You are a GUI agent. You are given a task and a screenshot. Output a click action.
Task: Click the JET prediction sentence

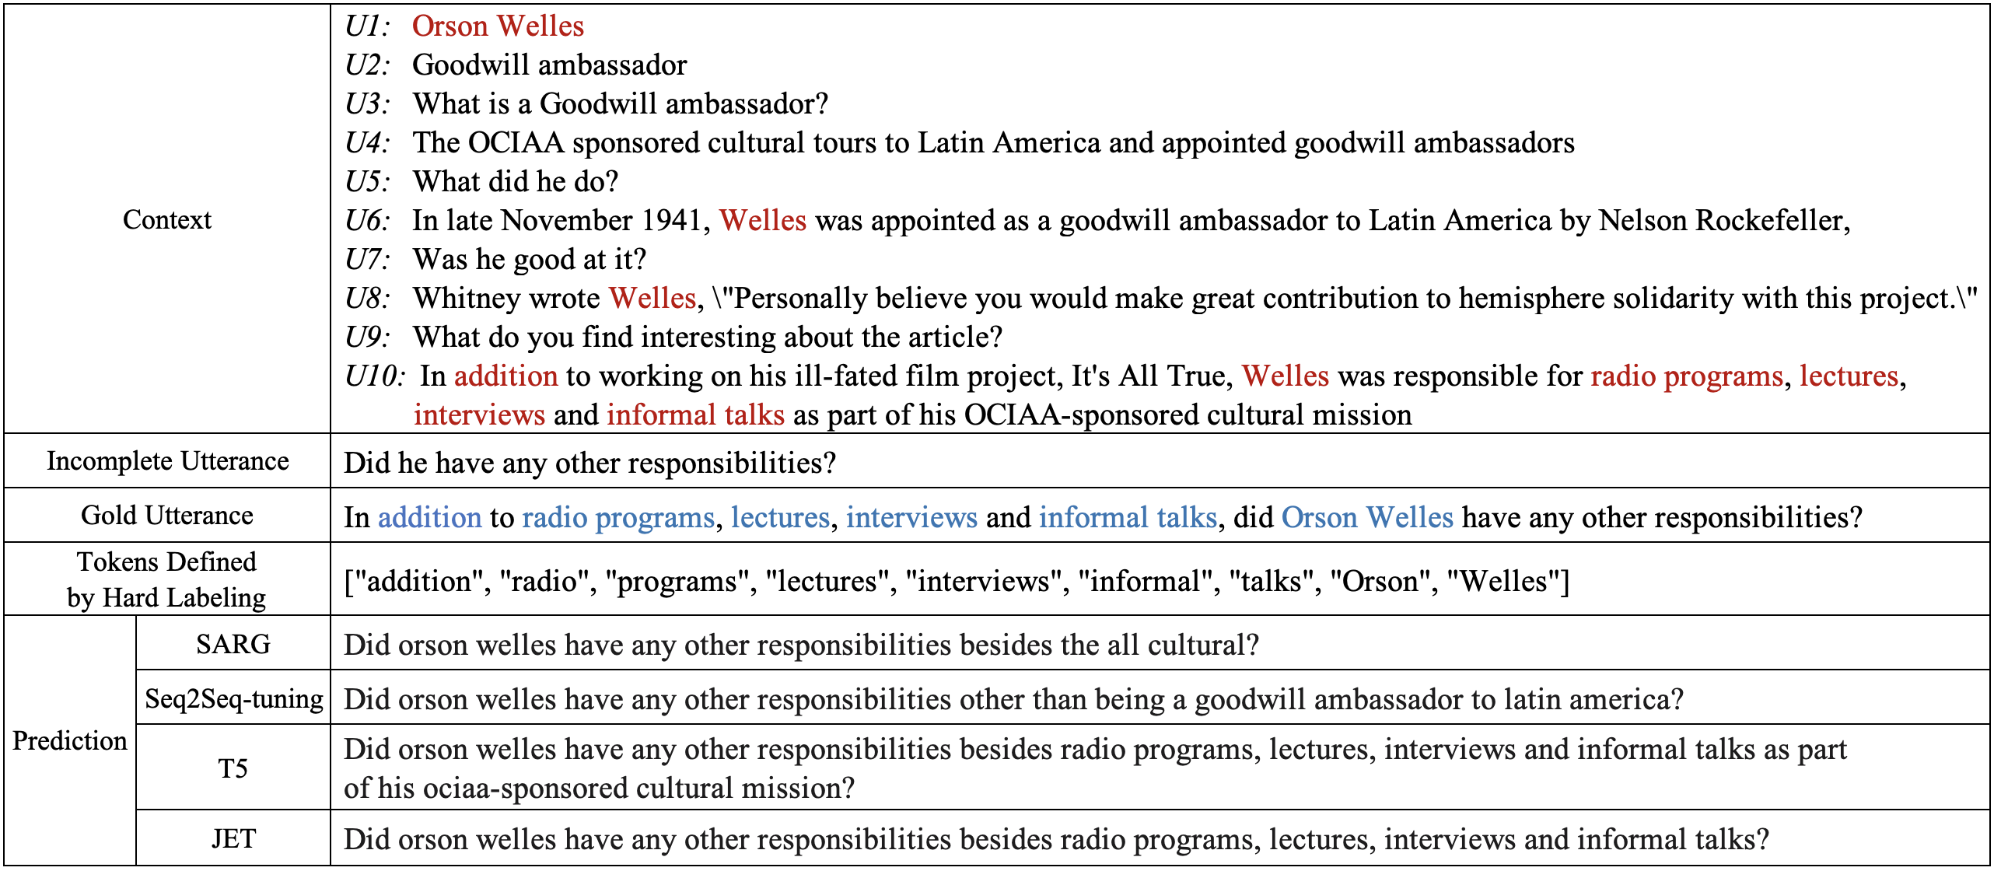1056,839
